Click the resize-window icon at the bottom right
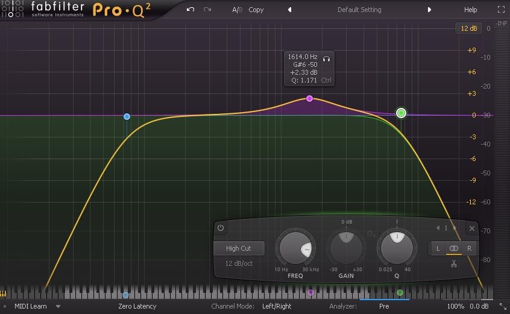The height and width of the screenshot is (314, 510). click(x=503, y=306)
